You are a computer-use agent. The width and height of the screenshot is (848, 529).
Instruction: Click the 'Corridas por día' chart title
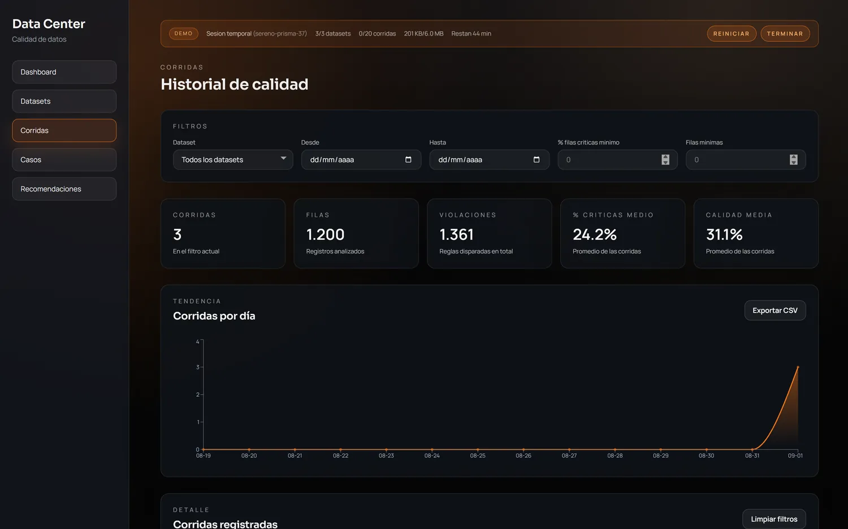pos(214,316)
